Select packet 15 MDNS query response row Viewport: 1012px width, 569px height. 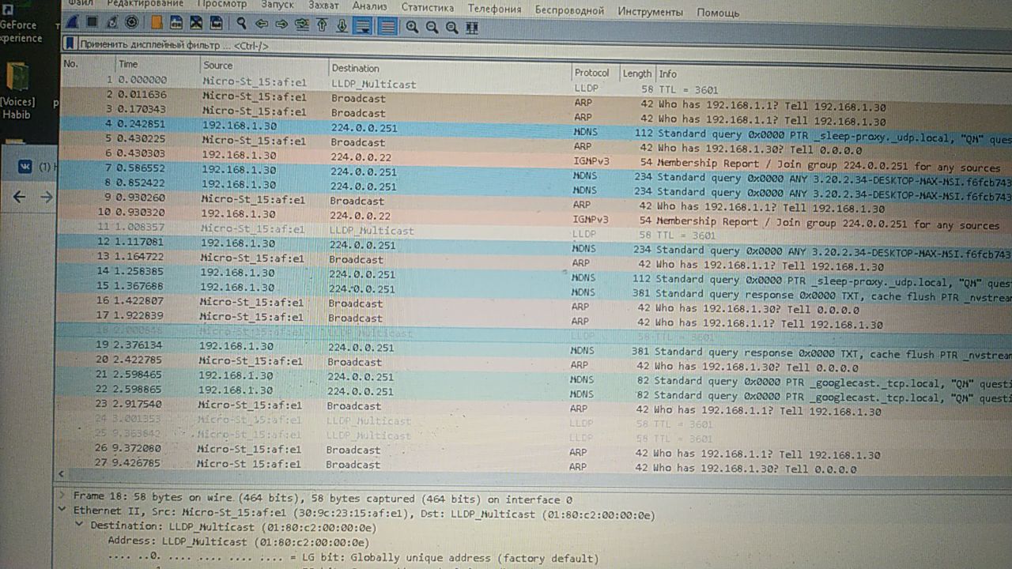click(536, 289)
